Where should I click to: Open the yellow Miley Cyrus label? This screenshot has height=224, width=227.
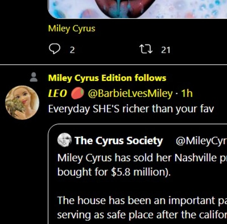point(72,28)
